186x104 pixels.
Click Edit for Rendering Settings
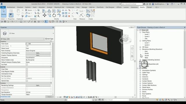(38, 86)
